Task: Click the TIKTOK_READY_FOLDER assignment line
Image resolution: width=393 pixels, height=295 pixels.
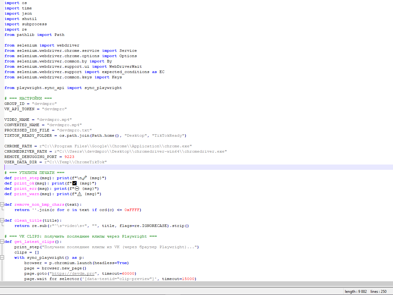Action: [x=96, y=135]
